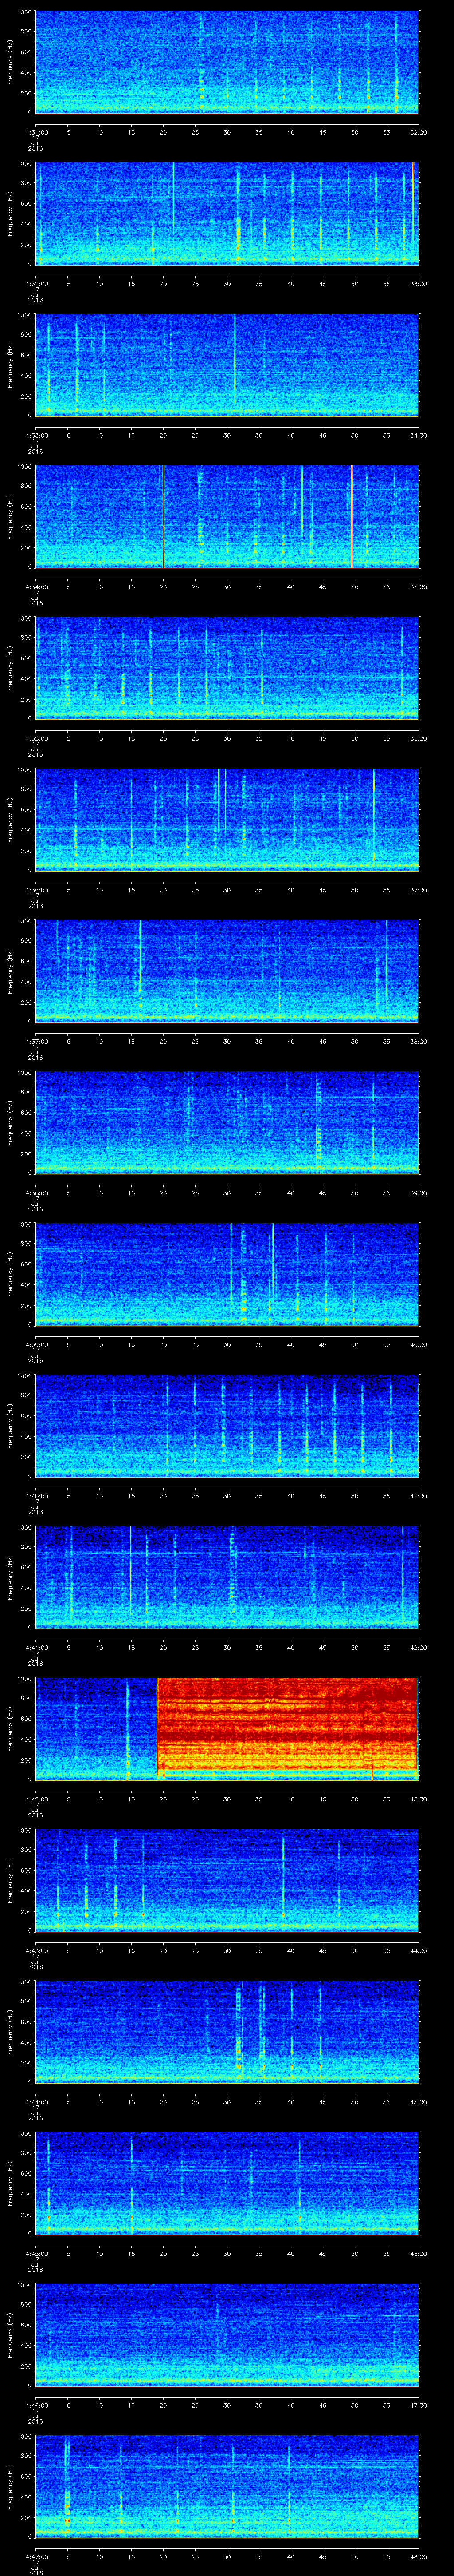Open the spectrogram panel starting at 4:31:00

point(227,62)
